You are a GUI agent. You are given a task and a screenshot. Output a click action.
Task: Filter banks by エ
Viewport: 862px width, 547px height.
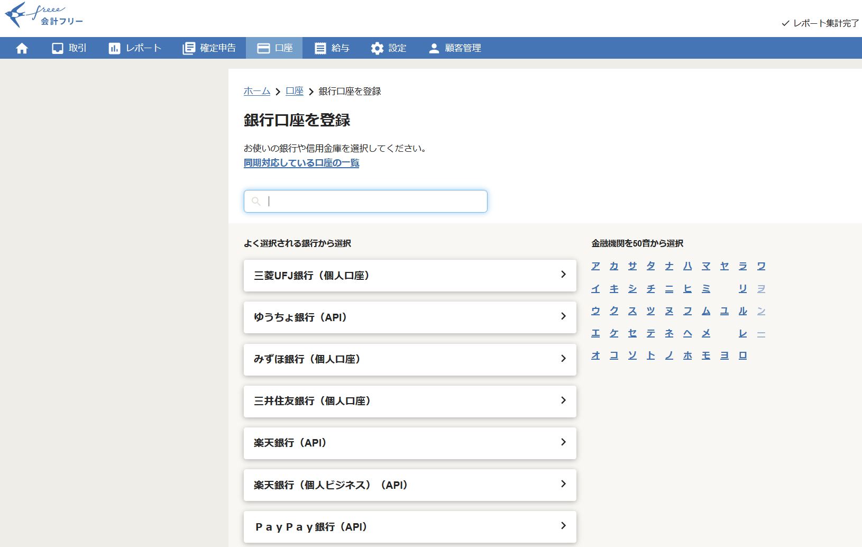pyautogui.click(x=595, y=333)
